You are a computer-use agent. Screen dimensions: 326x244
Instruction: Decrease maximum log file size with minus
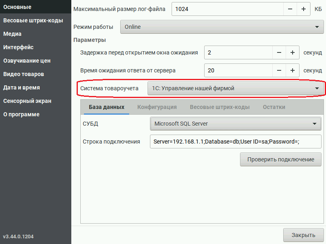tap(290, 9)
